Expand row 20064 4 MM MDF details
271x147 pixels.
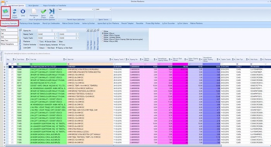pyautogui.click(x=5, y=67)
